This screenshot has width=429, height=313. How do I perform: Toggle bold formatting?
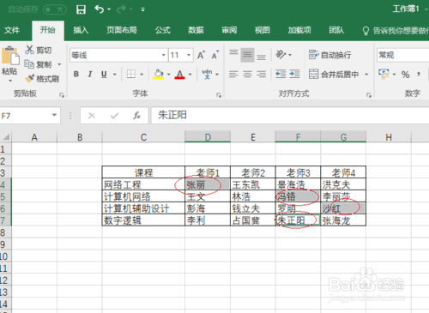point(76,74)
